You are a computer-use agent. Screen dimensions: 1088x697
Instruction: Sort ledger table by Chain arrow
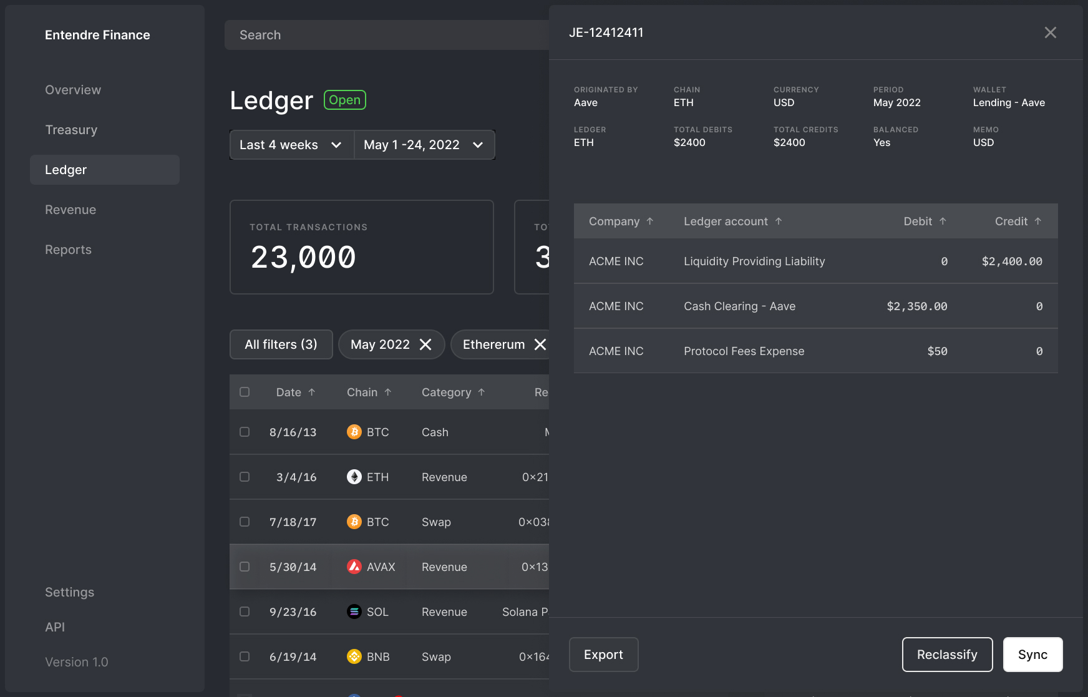[388, 392]
